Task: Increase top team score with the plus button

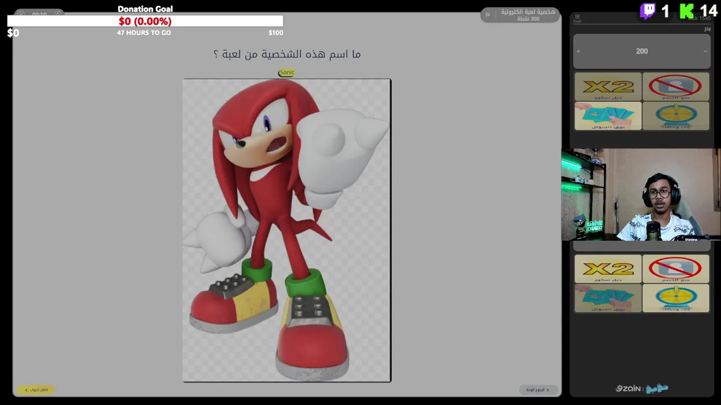Action: click(578, 51)
